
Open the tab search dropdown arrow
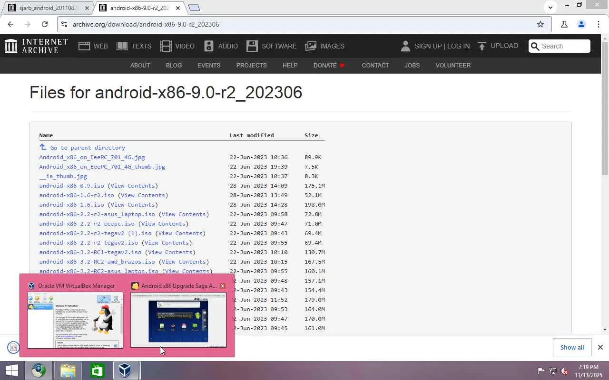550,8
